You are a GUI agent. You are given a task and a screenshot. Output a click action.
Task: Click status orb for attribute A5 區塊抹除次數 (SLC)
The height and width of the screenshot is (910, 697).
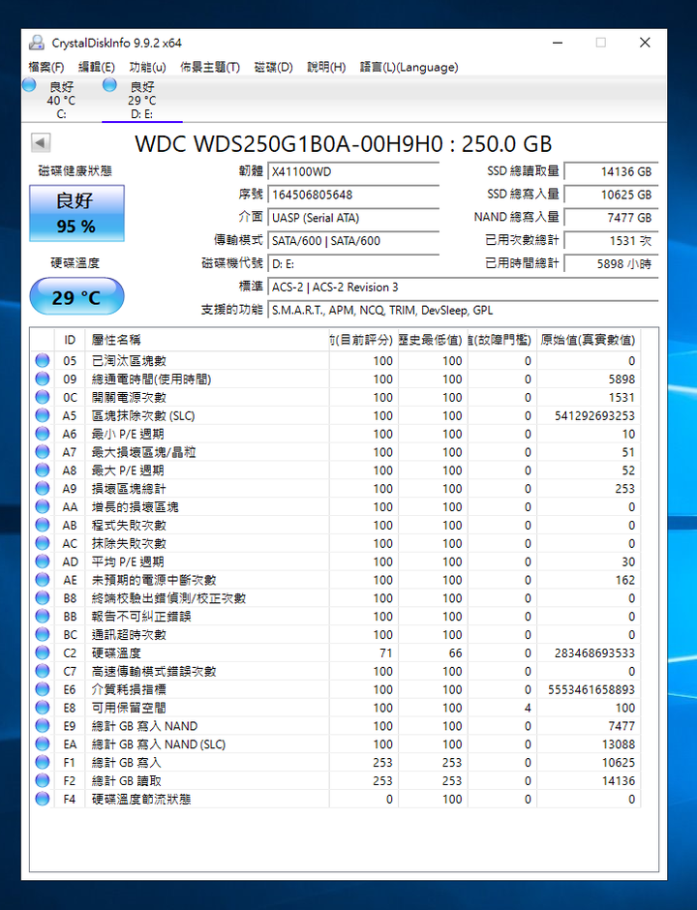tap(43, 415)
